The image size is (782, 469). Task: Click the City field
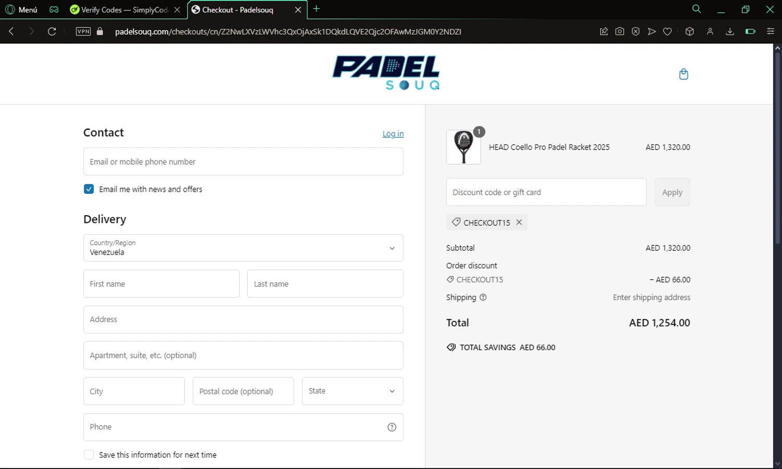point(134,391)
